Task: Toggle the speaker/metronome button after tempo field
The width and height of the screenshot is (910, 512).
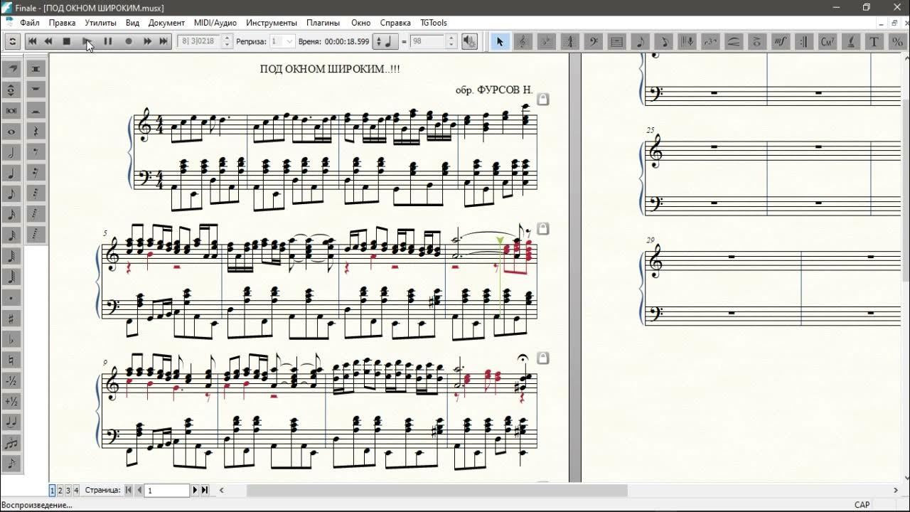Action: [x=469, y=41]
